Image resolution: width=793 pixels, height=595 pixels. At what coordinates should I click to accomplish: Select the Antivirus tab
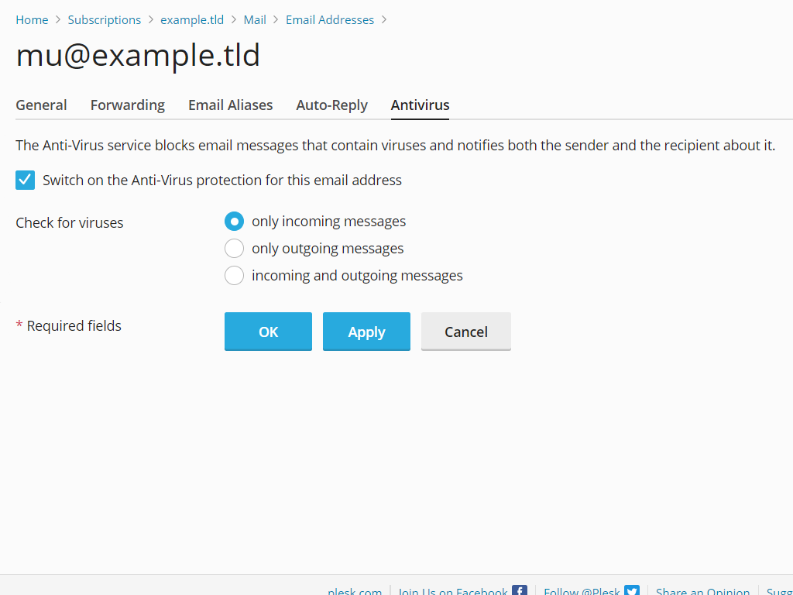(420, 105)
